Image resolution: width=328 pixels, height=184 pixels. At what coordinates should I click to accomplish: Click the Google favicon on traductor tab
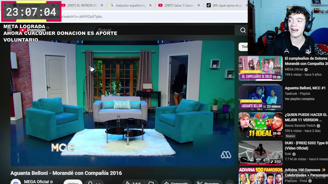112,5
